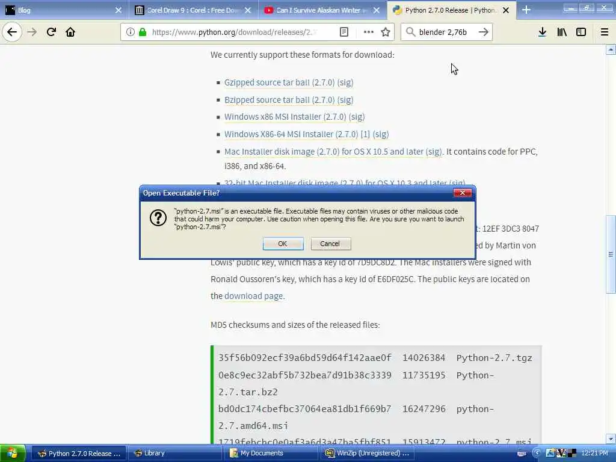Show site information icon in address bar
The image size is (616, 462).
pyautogui.click(x=131, y=32)
